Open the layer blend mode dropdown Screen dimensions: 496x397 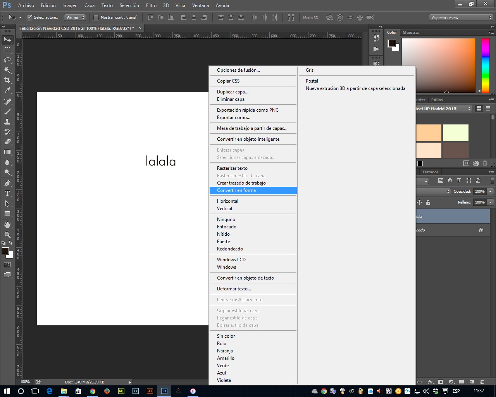coord(433,192)
